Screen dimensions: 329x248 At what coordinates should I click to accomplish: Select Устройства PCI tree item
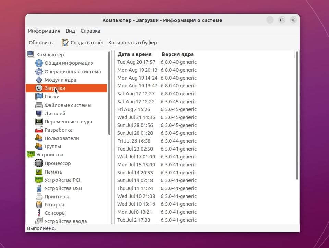[x=62, y=180]
